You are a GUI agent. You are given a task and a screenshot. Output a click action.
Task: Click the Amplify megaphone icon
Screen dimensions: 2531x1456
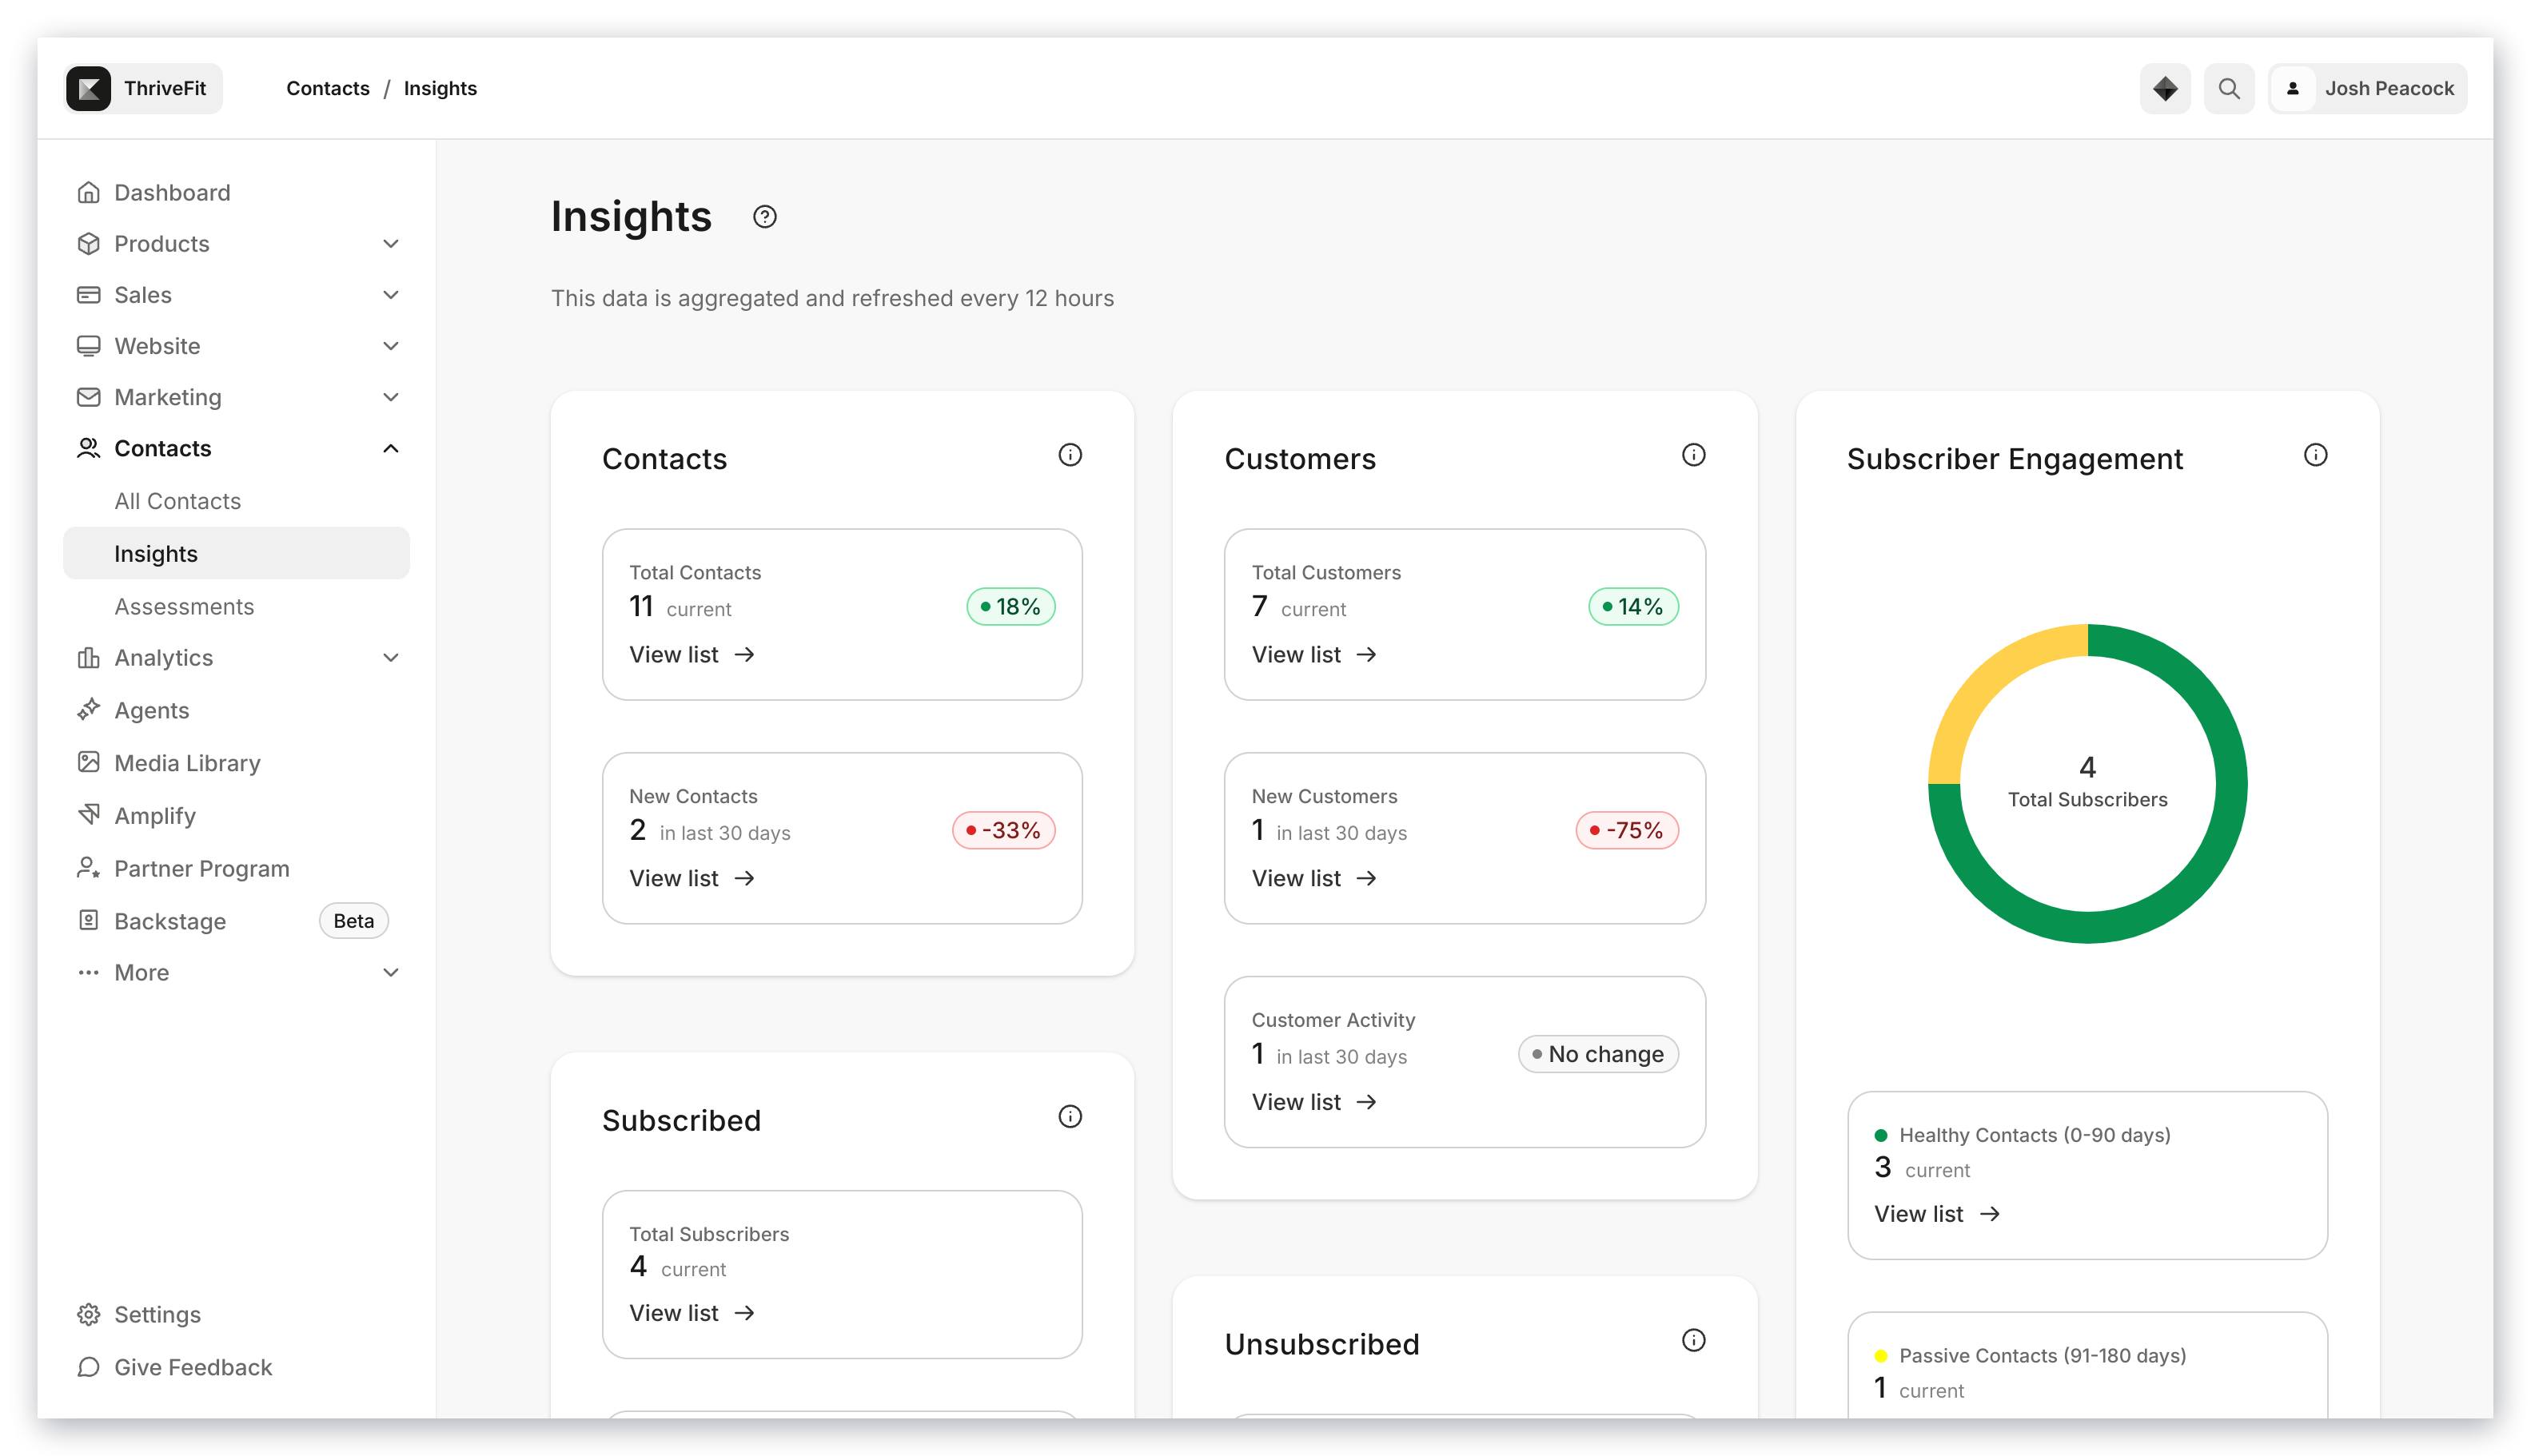point(88,814)
